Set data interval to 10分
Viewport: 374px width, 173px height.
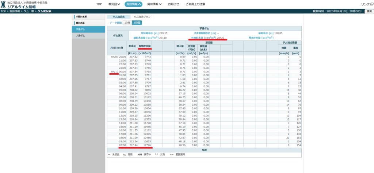click(x=127, y=23)
